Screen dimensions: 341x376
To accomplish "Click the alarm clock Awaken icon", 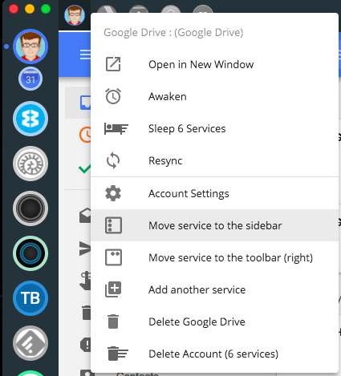I will pos(113,96).
